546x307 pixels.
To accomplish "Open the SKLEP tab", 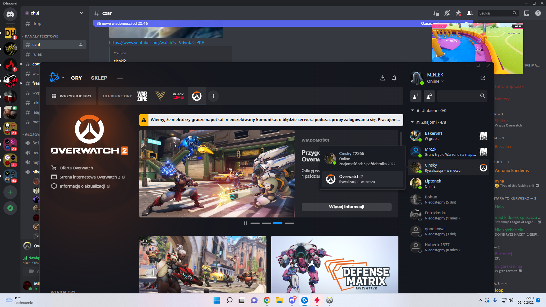I will click(99, 78).
